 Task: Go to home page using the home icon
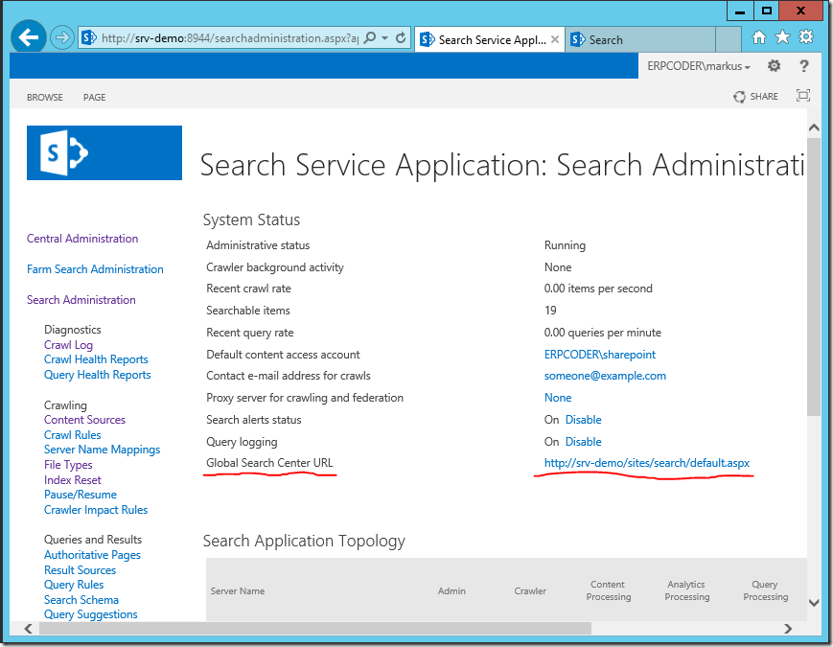[758, 35]
